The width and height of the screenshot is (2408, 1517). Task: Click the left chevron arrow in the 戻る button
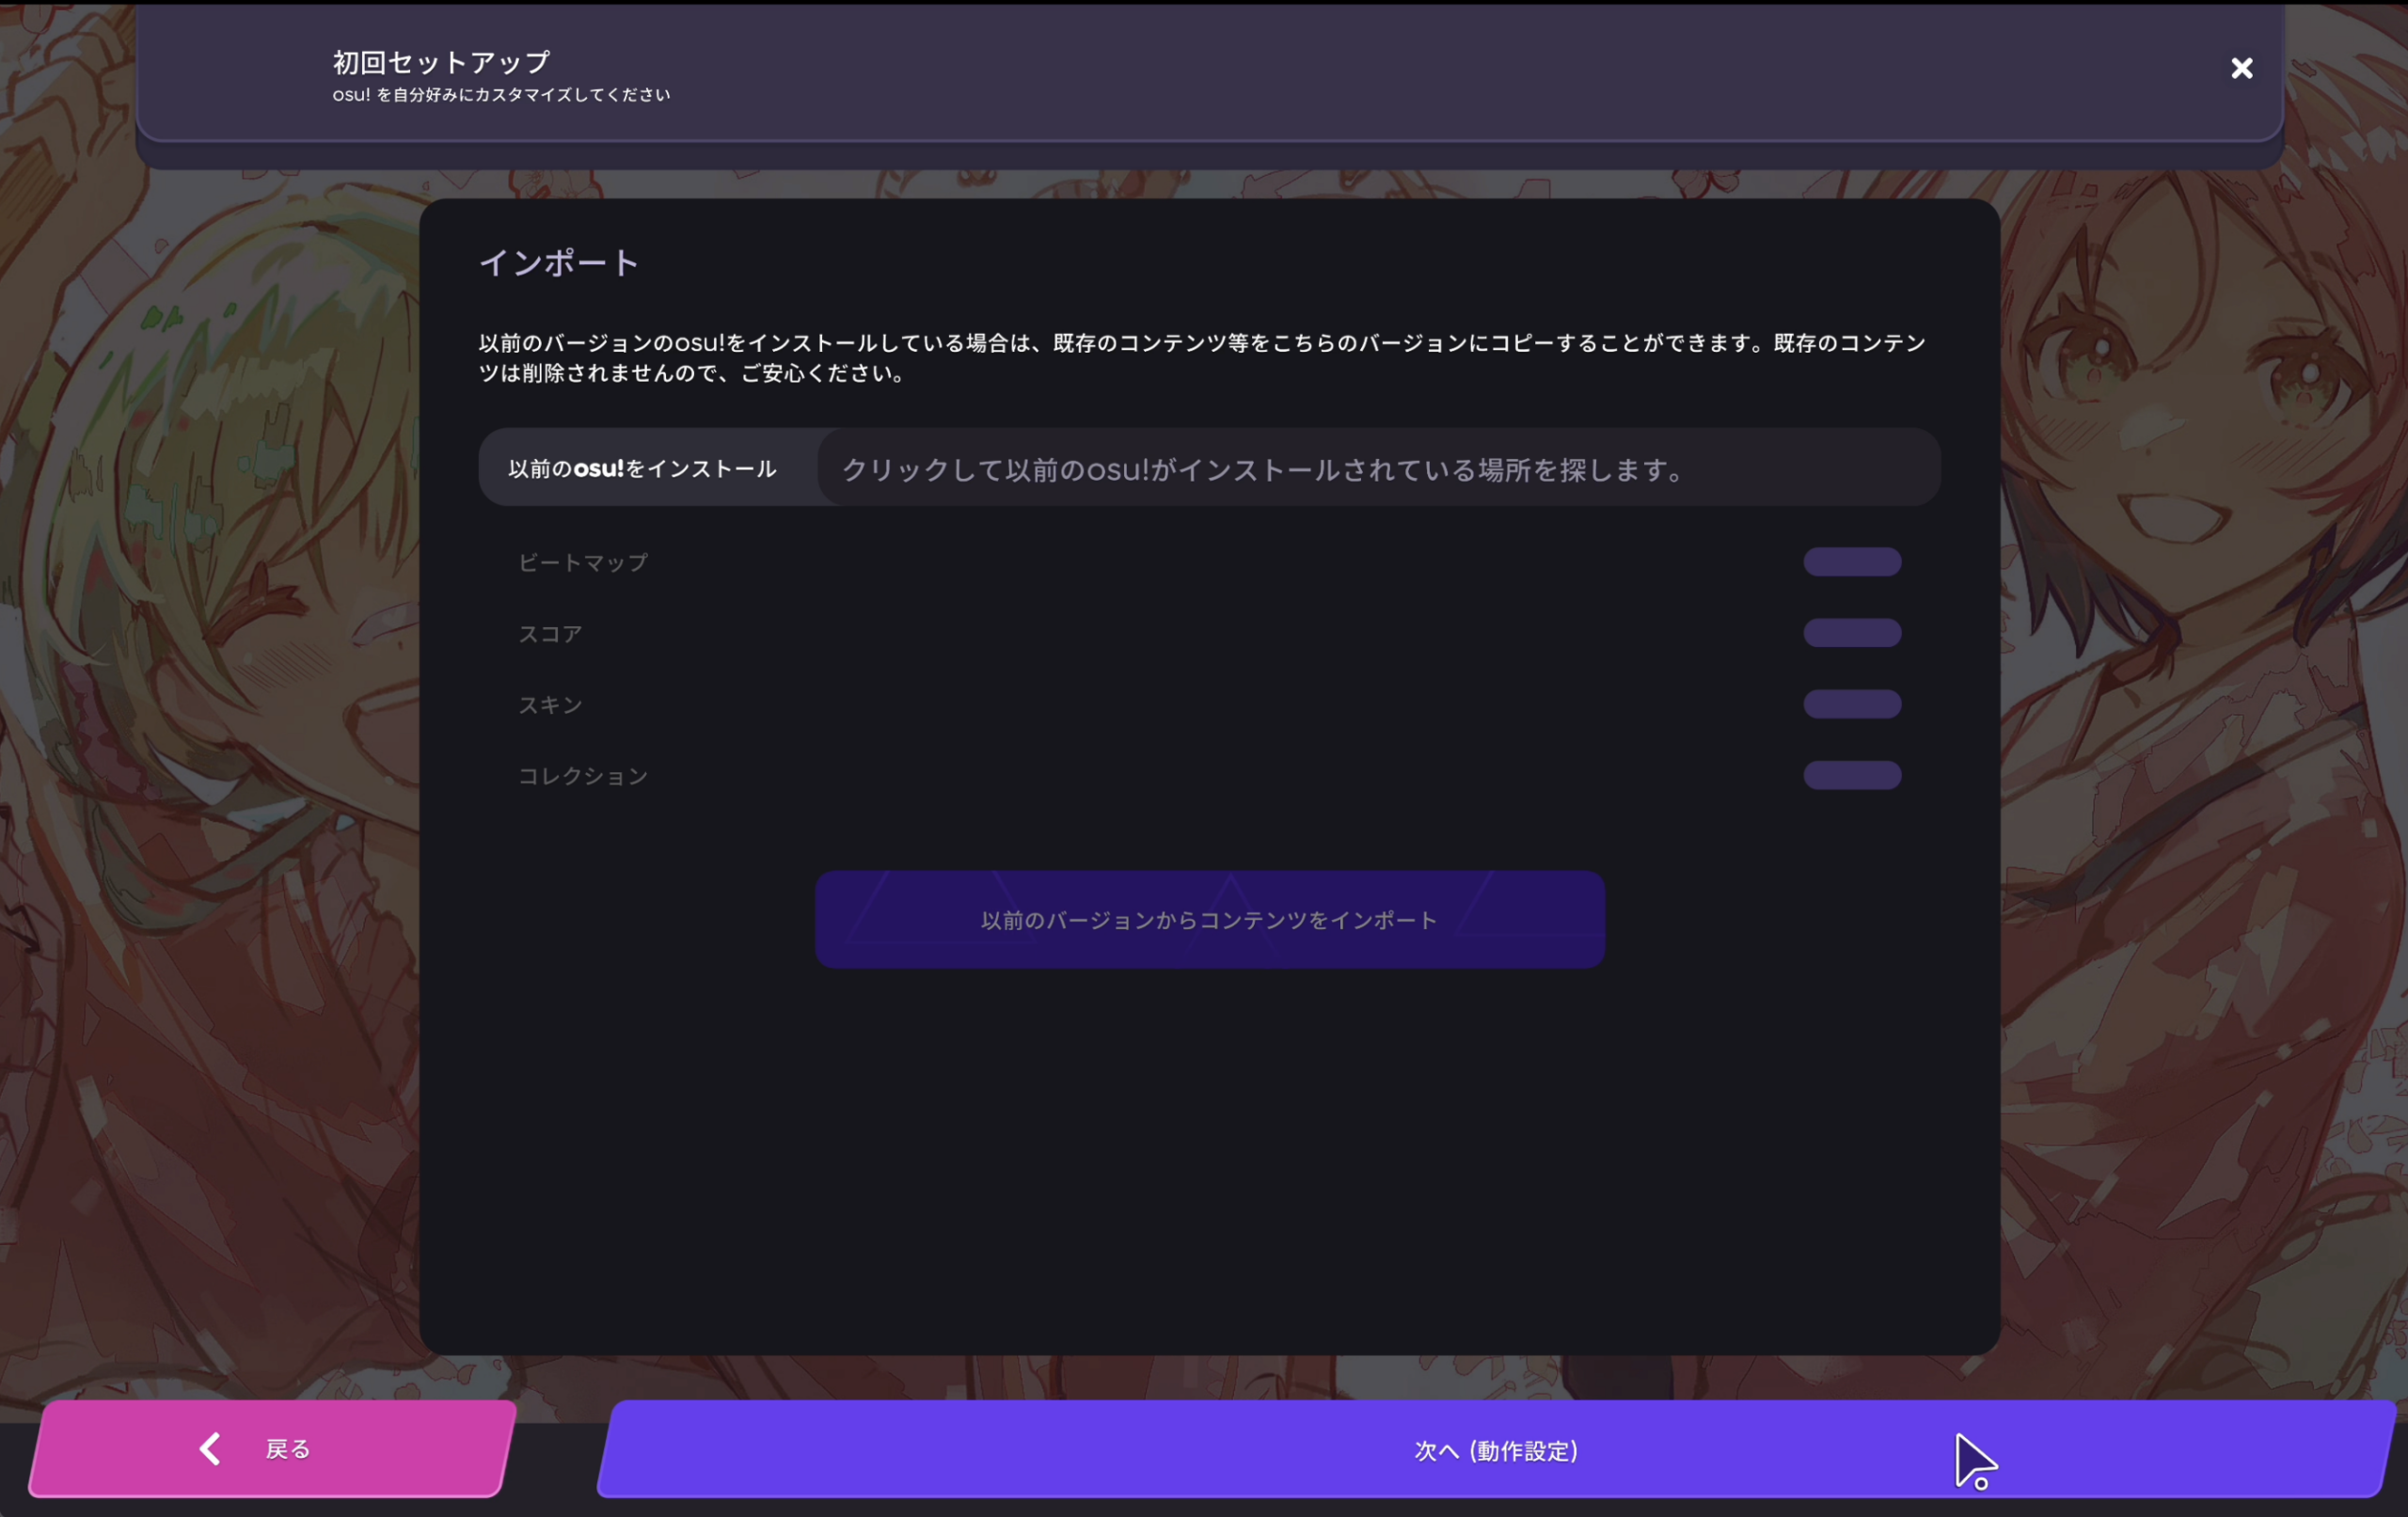tap(210, 1448)
